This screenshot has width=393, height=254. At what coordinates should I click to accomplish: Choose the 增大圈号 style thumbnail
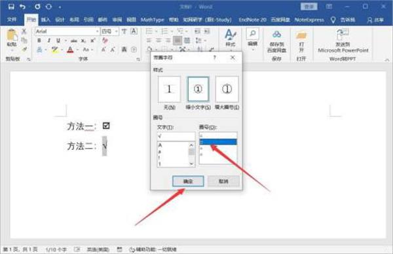tap(227, 89)
